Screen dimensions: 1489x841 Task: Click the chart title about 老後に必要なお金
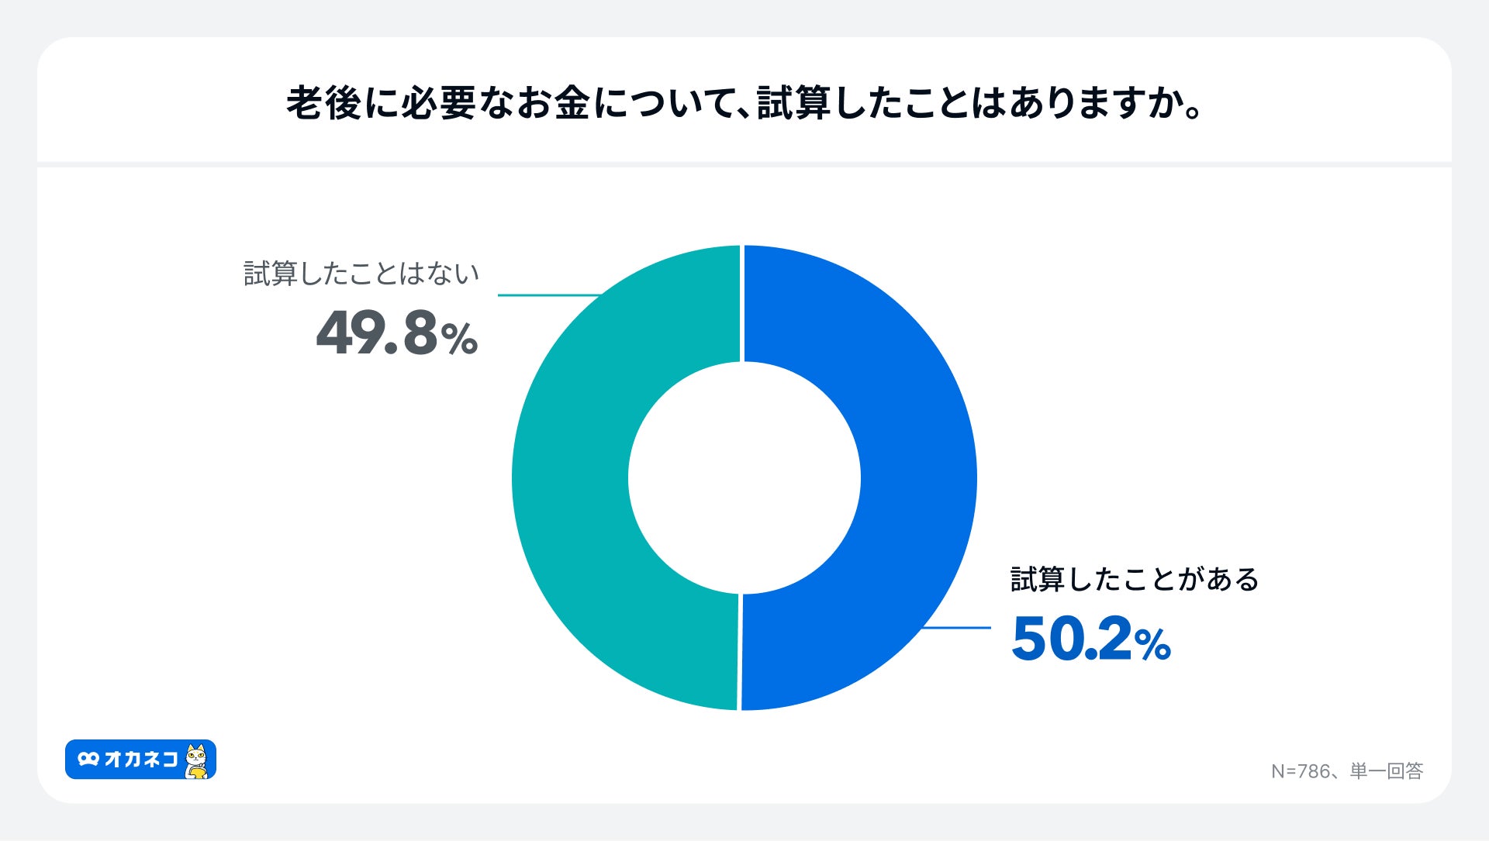tap(744, 103)
